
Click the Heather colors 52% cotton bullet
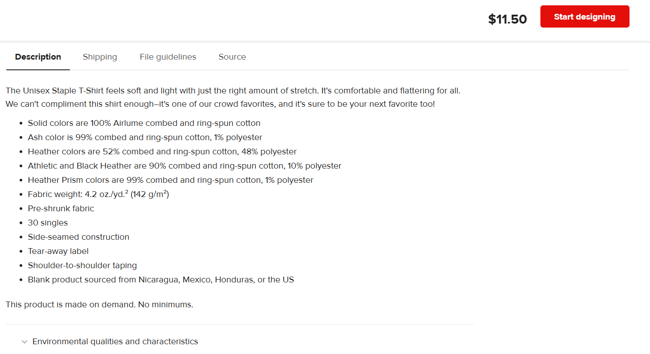coord(162,152)
